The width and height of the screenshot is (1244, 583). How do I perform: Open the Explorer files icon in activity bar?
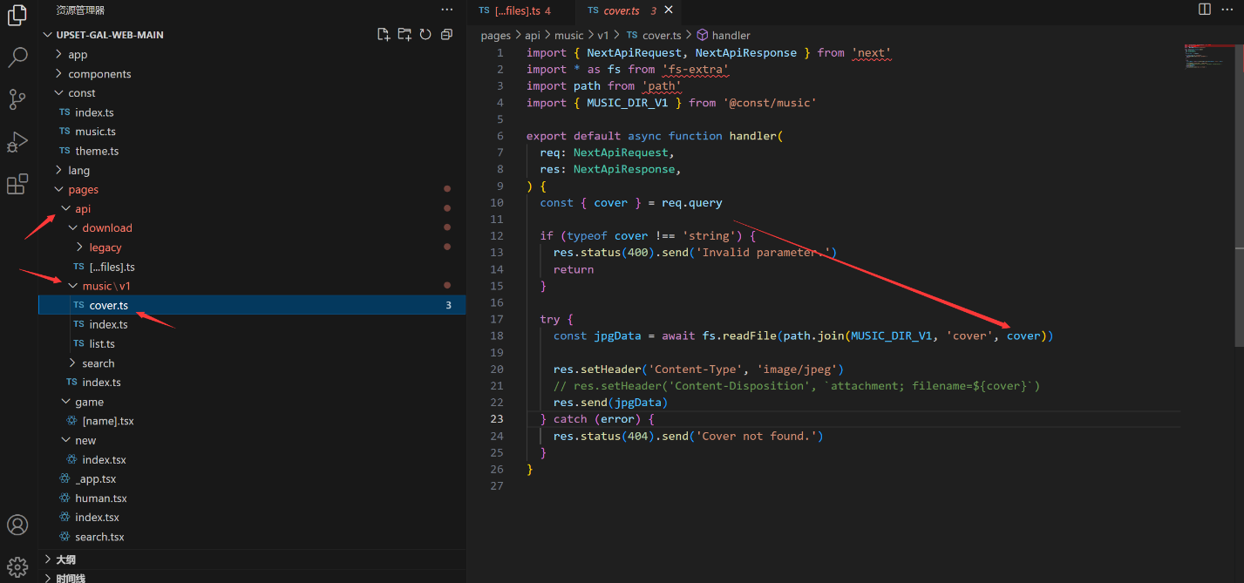tap(17, 16)
